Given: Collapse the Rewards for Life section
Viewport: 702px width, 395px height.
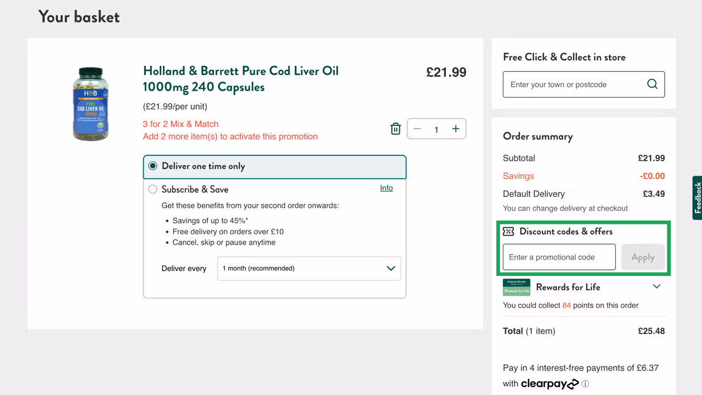Looking at the screenshot, I should tap(656, 286).
